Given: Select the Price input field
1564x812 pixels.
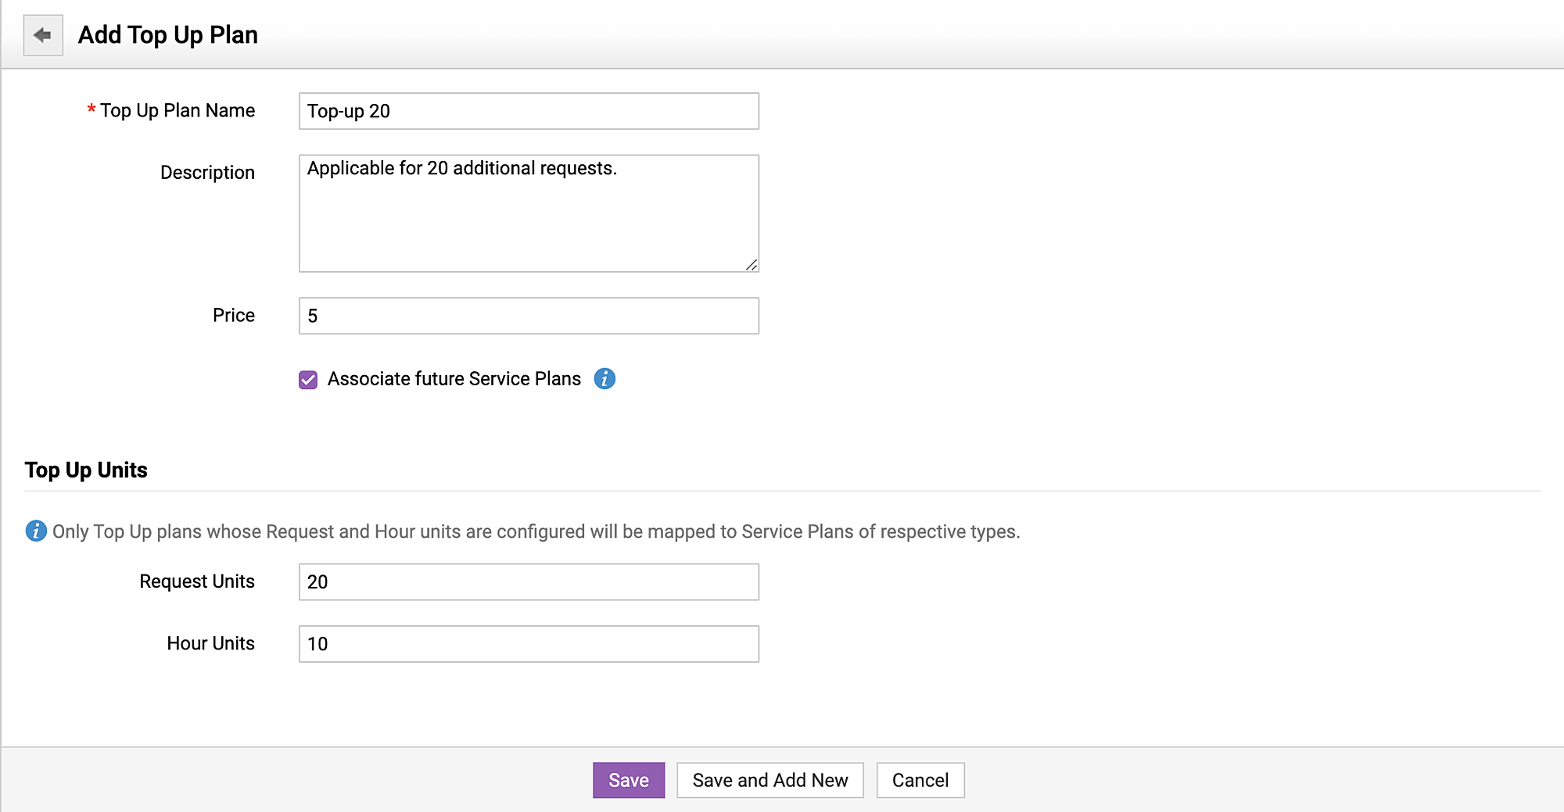Looking at the screenshot, I should pos(529,316).
